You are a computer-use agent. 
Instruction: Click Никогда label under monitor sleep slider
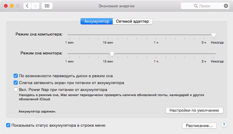(217, 62)
